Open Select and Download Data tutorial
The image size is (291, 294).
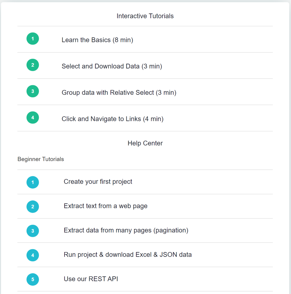pos(112,66)
